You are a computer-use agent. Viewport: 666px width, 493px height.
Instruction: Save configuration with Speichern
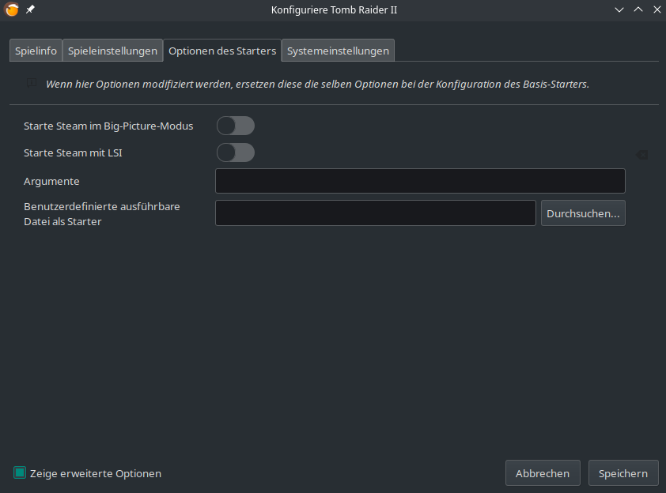pos(623,473)
